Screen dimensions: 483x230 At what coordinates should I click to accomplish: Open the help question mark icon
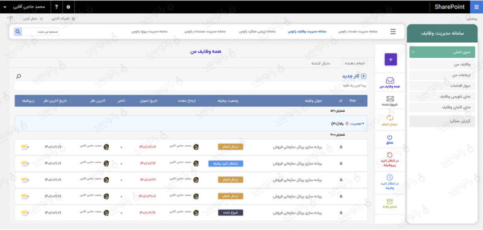(57, 7)
